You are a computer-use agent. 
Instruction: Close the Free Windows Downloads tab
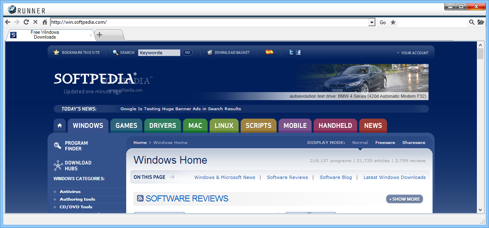91,35
